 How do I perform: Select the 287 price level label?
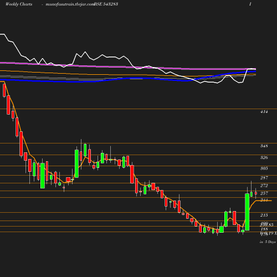coord(264,178)
